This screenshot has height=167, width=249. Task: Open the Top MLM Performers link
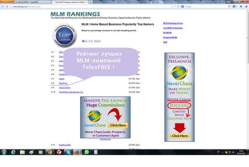[173, 28]
